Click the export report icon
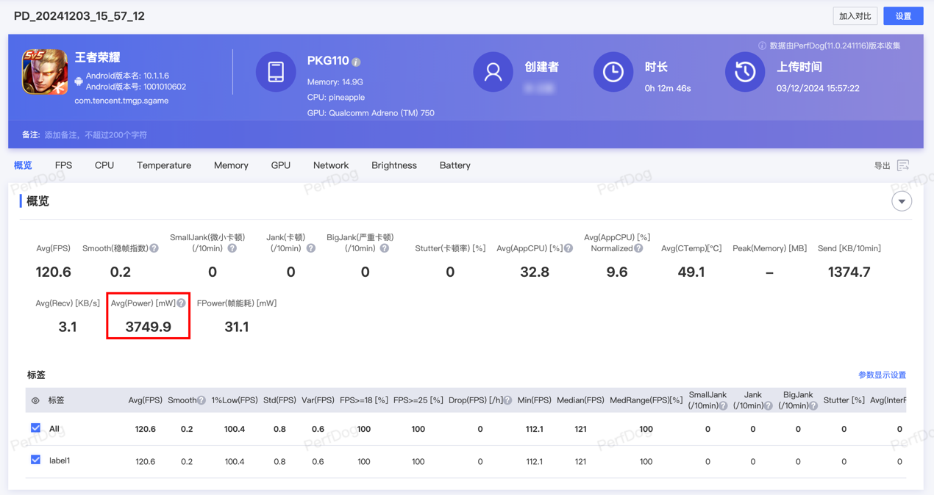The height and width of the screenshot is (495, 934). [903, 166]
